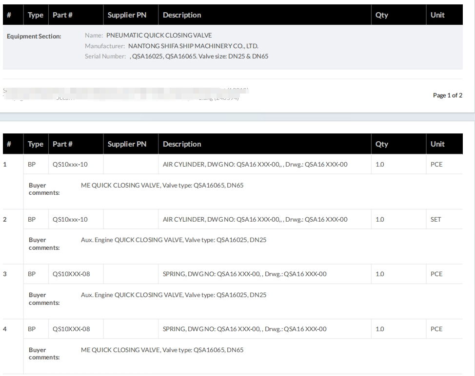
Task: Click the Description header in the lower table
Action: tap(182, 144)
